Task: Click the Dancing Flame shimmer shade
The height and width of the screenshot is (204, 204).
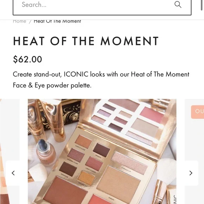Action: (x=76, y=155)
